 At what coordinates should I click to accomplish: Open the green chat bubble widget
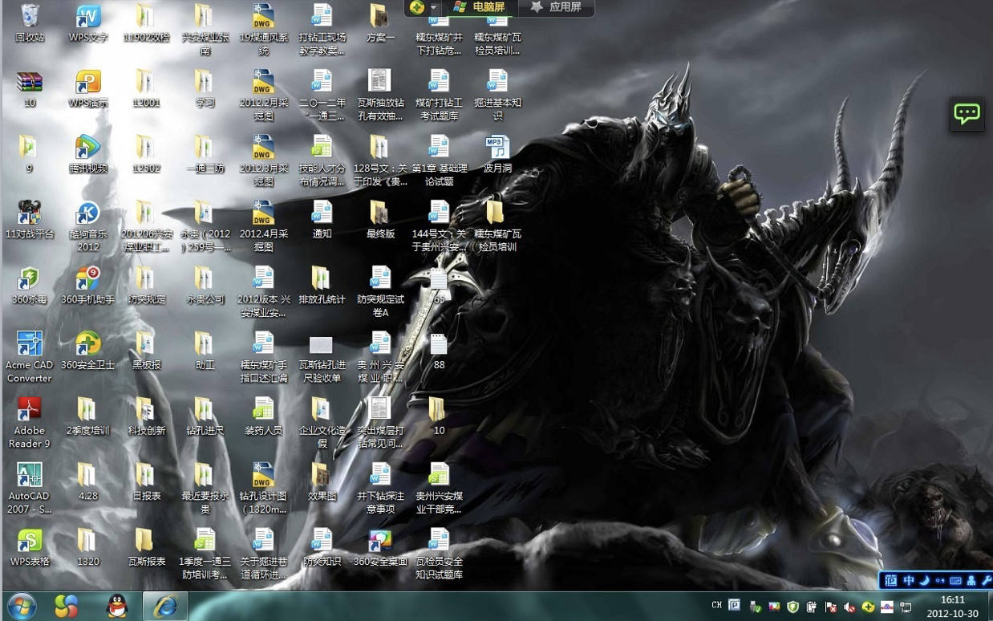967,114
